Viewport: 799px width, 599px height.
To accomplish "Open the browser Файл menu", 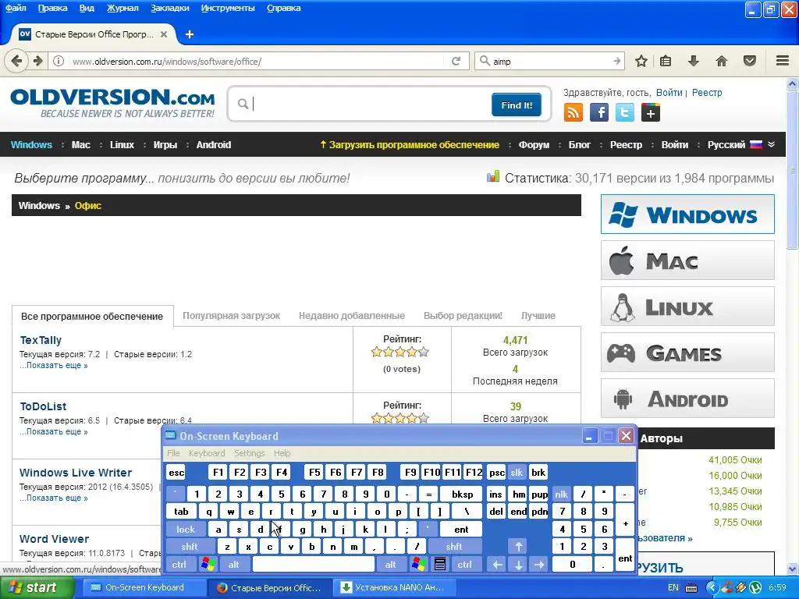I will [x=16, y=8].
